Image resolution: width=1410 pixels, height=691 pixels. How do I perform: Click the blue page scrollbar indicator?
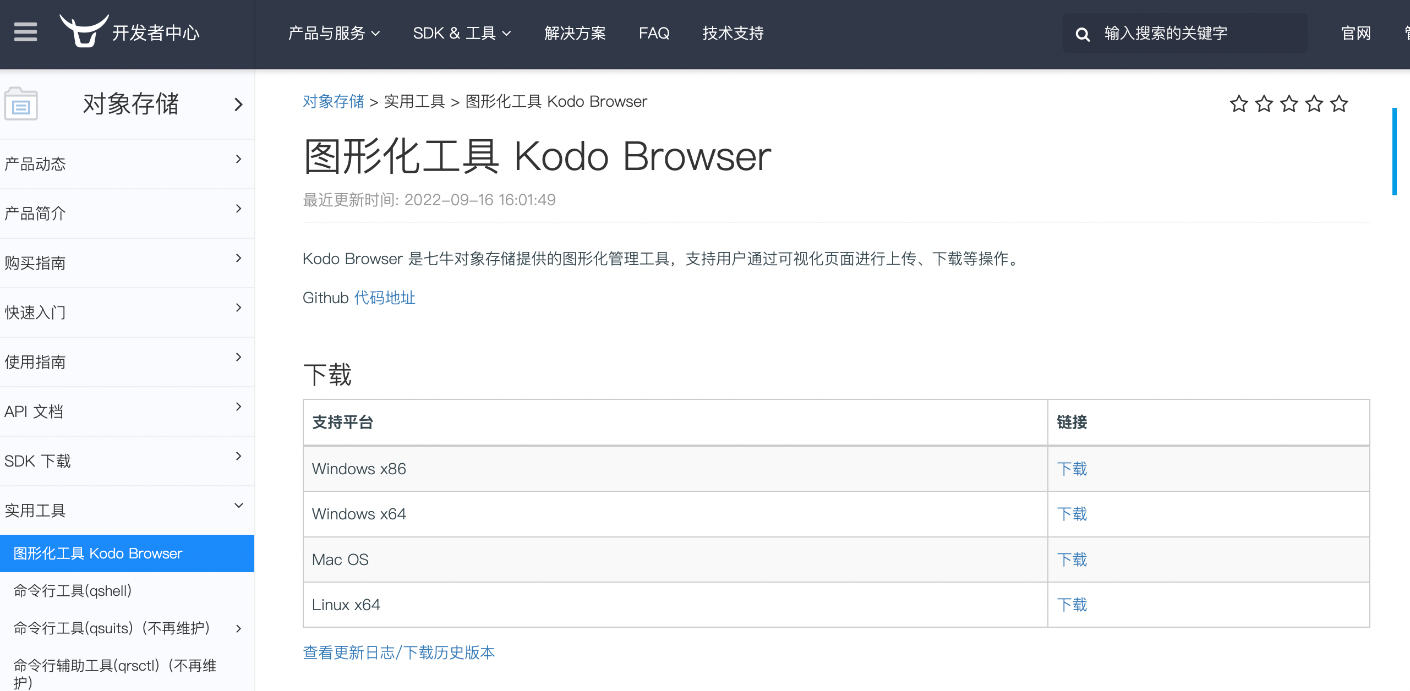pos(1395,151)
